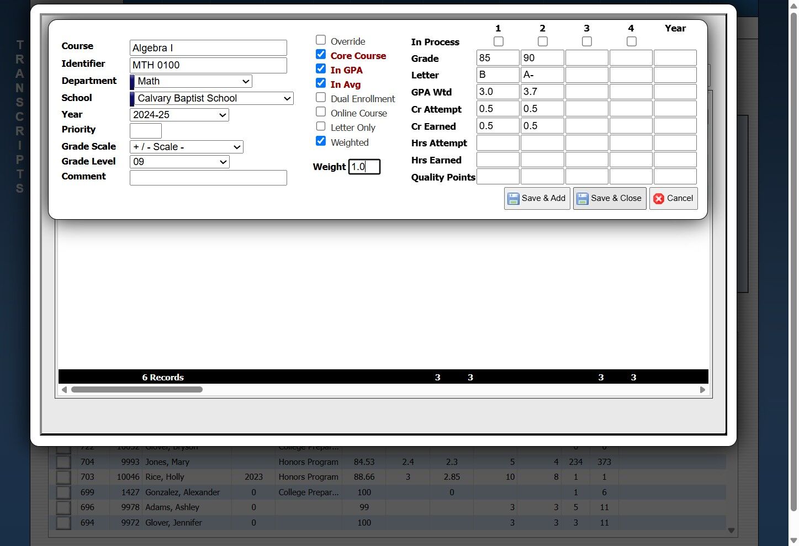
Task: Uncheck the Core Course checkbox
Action: [x=321, y=54]
